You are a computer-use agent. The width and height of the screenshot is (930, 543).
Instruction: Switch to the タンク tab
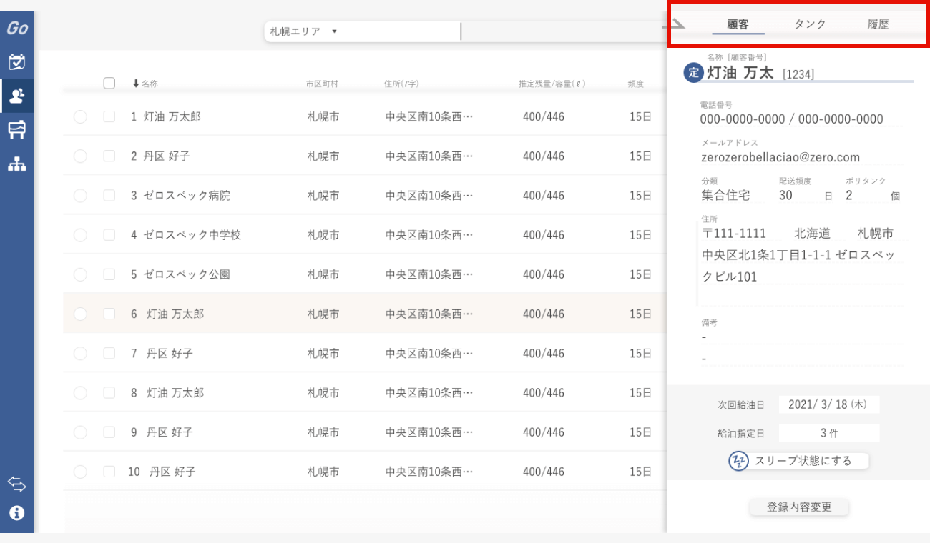(810, 24)
